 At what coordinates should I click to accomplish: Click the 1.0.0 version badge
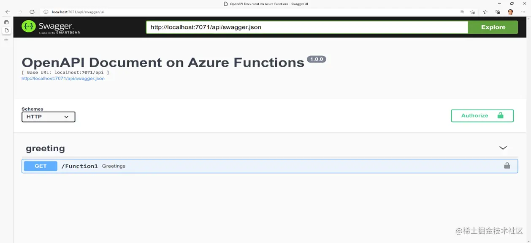[317, 59]
